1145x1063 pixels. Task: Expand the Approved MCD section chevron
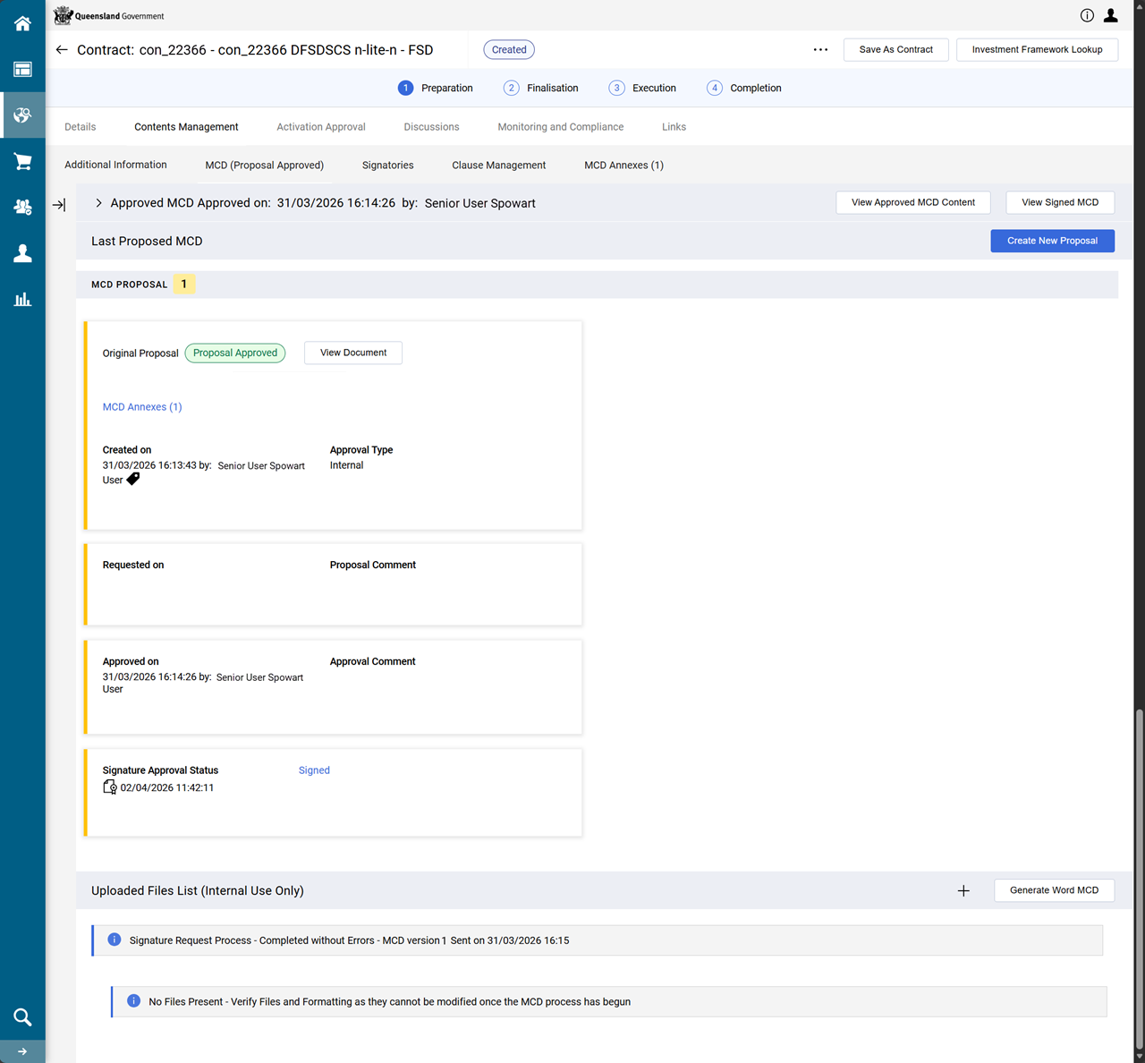tap(98, 203)
